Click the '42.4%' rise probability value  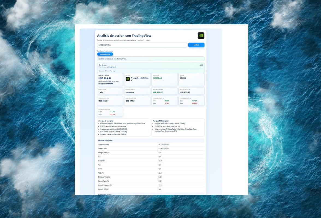pos(167,101)
